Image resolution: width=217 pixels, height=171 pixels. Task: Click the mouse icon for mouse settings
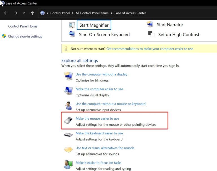[x=68, y=121]
